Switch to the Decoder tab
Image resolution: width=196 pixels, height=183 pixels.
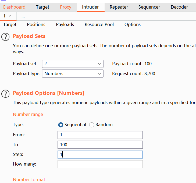point(179,7)
